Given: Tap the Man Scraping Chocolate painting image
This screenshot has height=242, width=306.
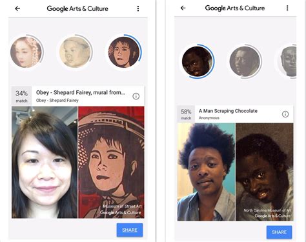Looking at the screenshot, I should point(265,172).
